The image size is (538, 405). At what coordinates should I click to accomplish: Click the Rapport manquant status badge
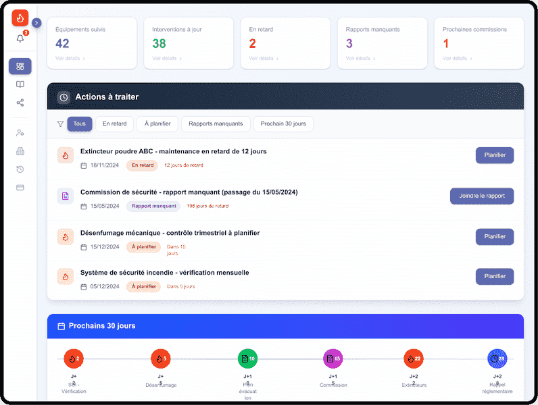tap(153, 206)
